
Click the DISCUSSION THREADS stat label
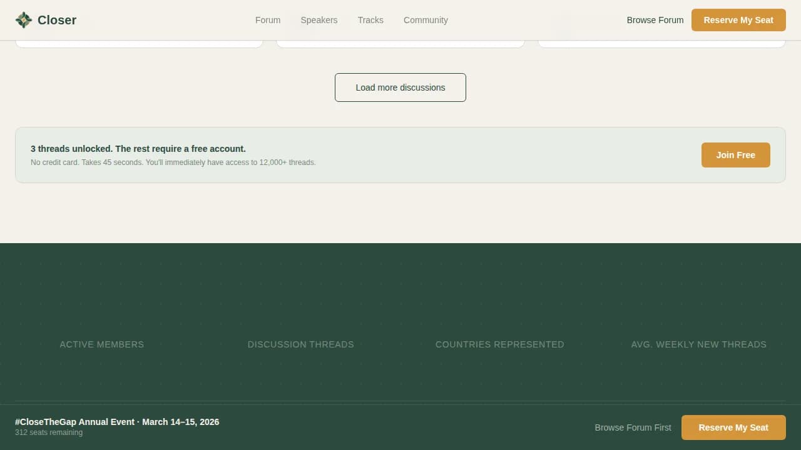point(300,344)
